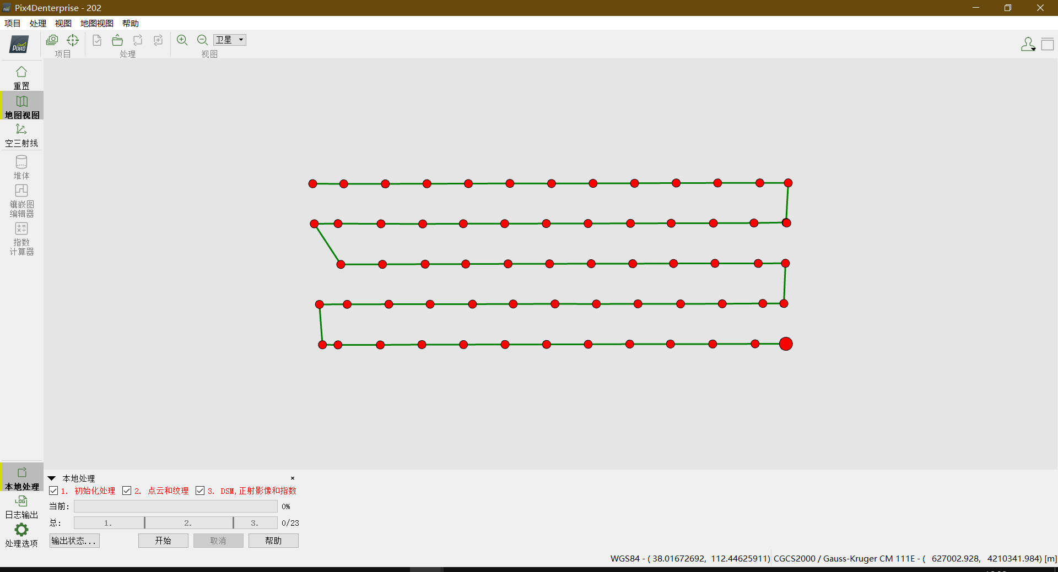Viewport: 1058px width, 572px height.
Task: Open the 指数计算器 index calculator
Action: pyautogui.click(x=21, y=238)
